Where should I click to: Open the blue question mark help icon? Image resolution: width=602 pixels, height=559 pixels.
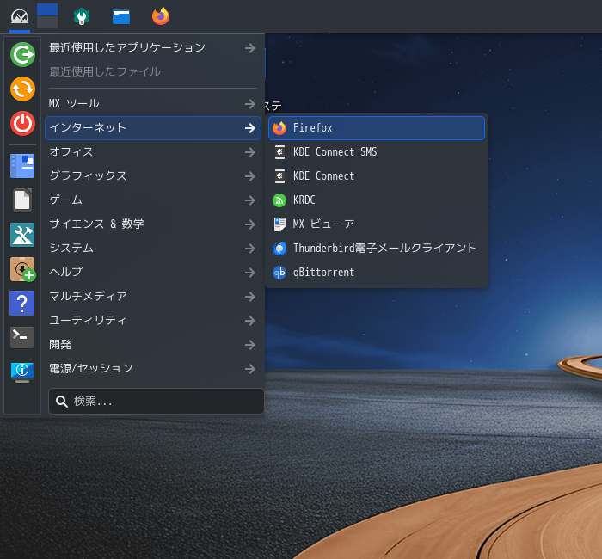22,303
